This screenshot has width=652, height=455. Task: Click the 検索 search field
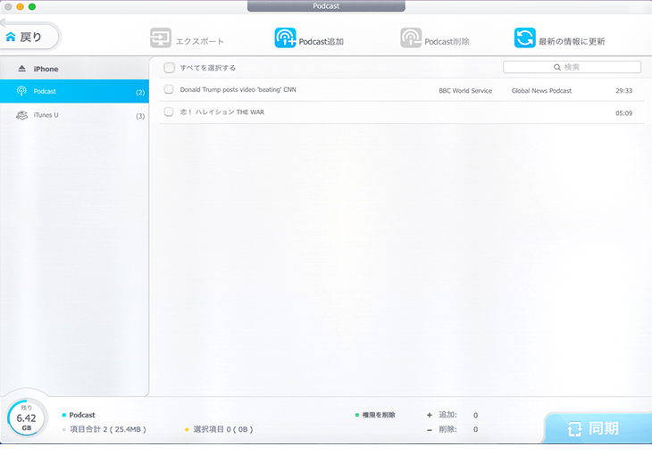[x=572, y=67]
